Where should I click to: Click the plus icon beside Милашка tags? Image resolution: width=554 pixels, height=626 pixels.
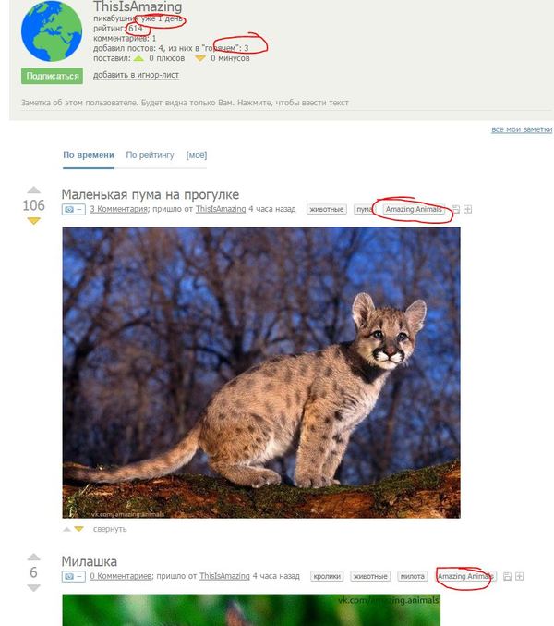519,576
